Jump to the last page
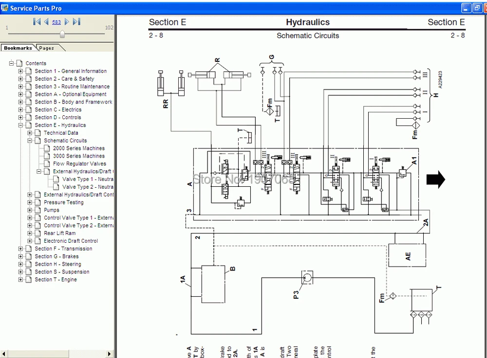 coord(76,22)
